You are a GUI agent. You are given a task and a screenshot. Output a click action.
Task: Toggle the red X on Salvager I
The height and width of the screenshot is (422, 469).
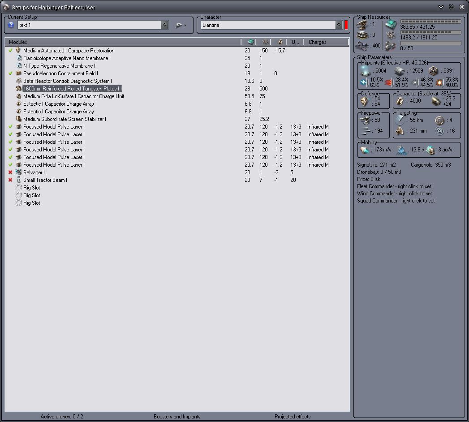[10, 172]
